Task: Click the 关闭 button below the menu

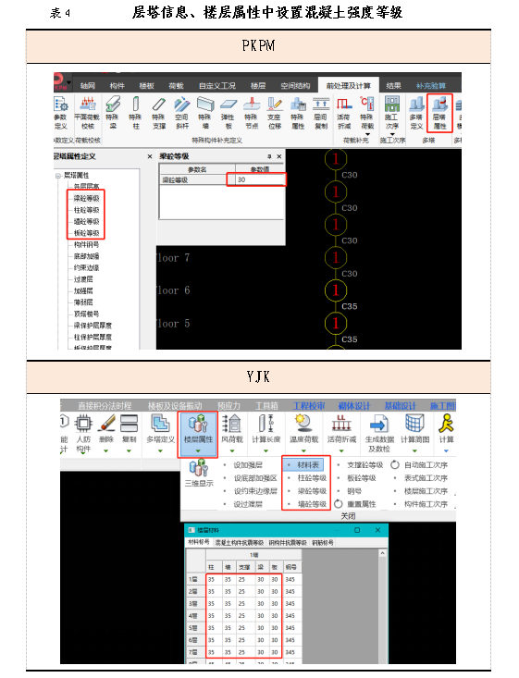Action: pos(348,516)
